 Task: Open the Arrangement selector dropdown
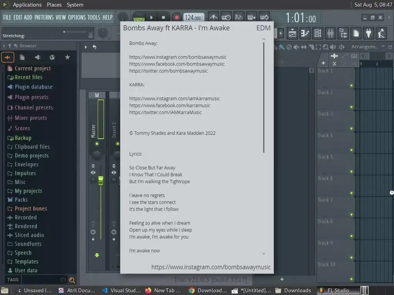pos(364,46)
